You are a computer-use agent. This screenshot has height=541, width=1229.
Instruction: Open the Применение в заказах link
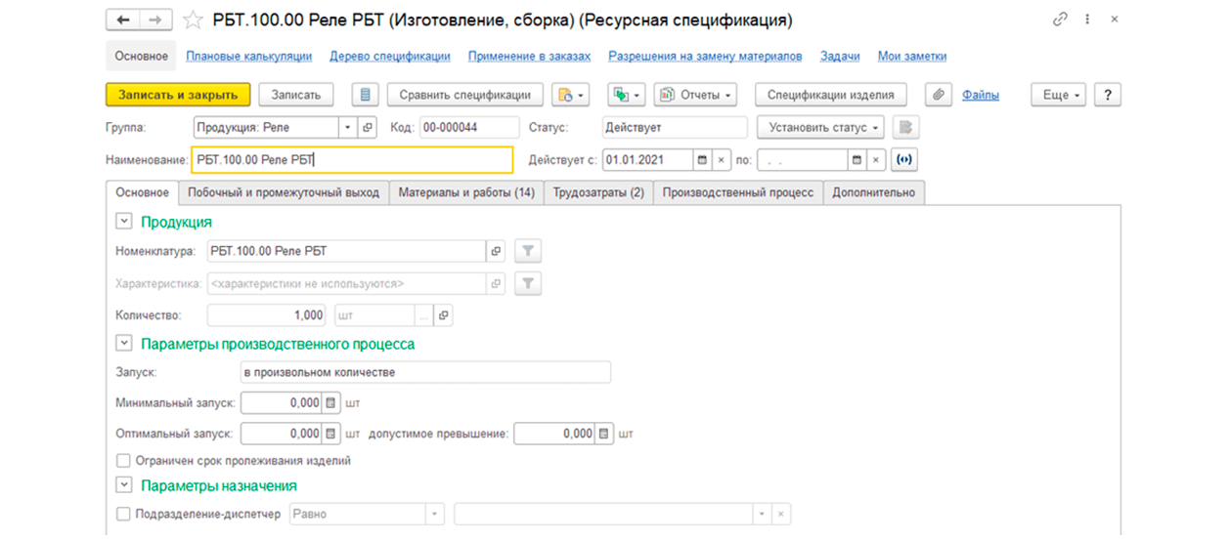click(x=530, y=57)
